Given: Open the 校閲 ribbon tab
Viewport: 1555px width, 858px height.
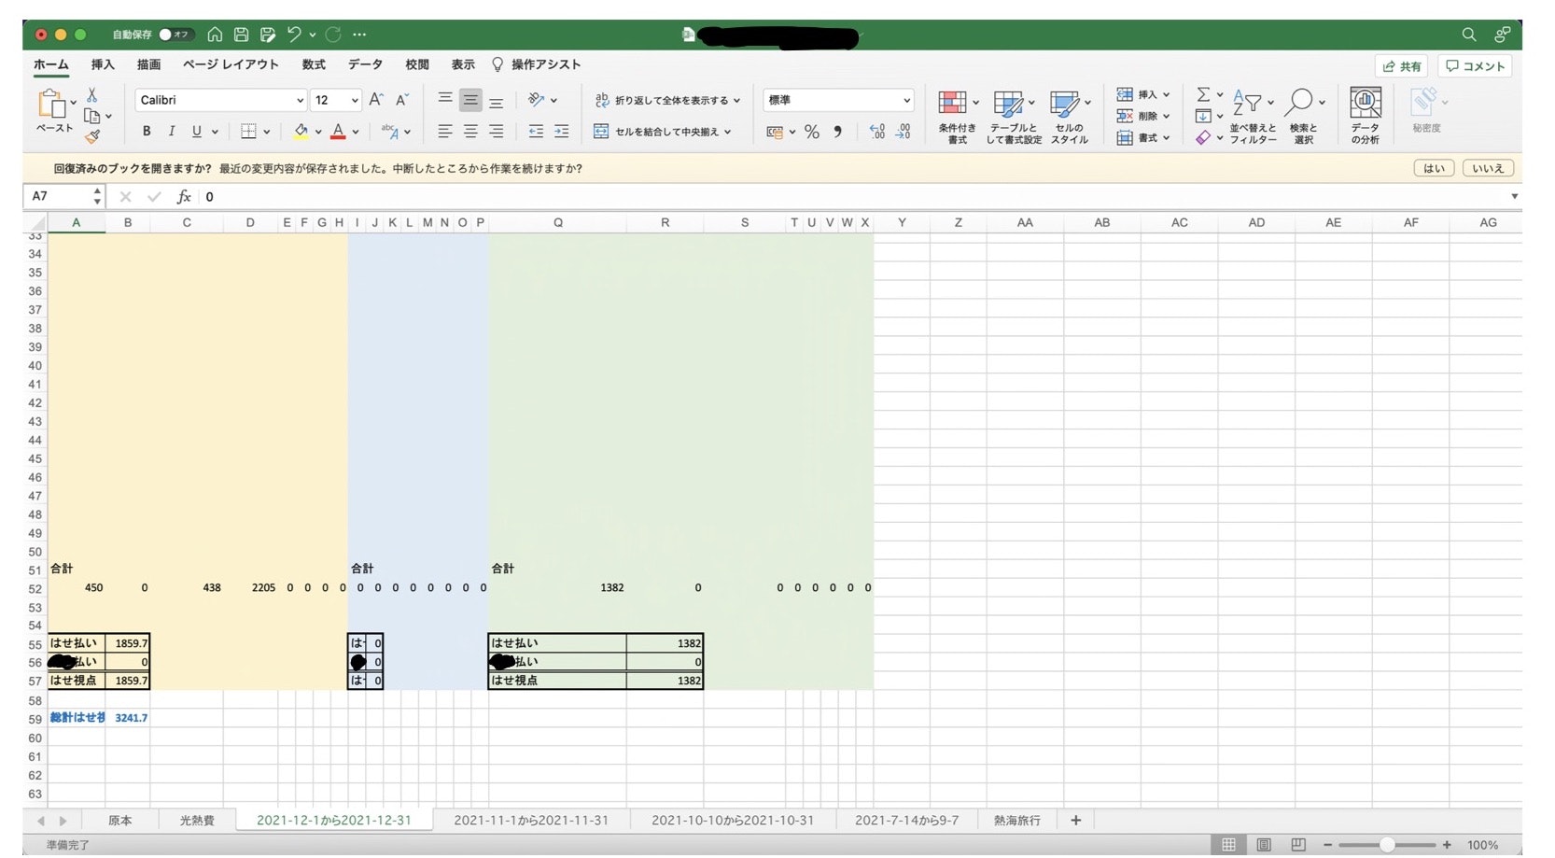Looking at the screenshot, I should [417, 64].
